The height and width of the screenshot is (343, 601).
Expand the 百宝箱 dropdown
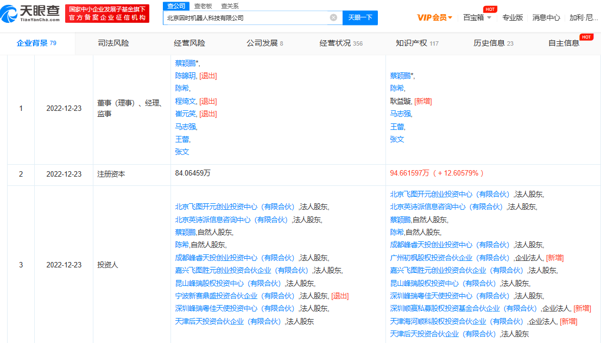click(x=477, y=17)
